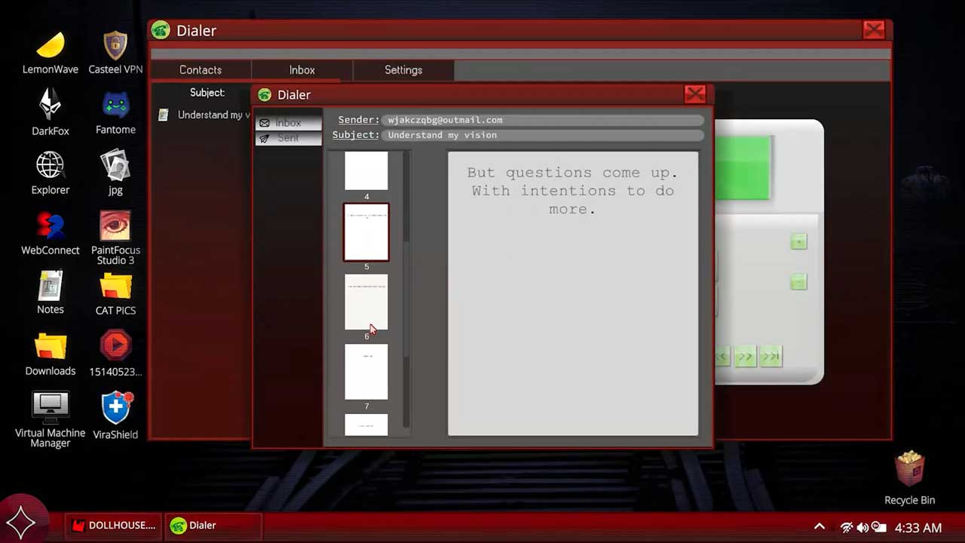This screenshot has height=543, width=965.
Task: Click the volume speaker tray icon
Action: point(862,527)
